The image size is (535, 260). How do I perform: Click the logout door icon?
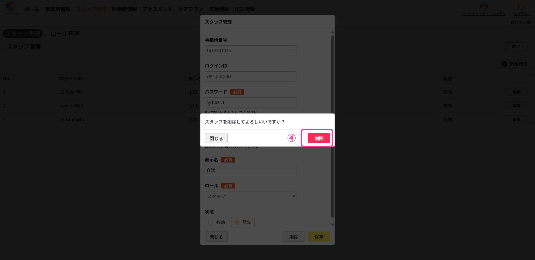point(521,6)
